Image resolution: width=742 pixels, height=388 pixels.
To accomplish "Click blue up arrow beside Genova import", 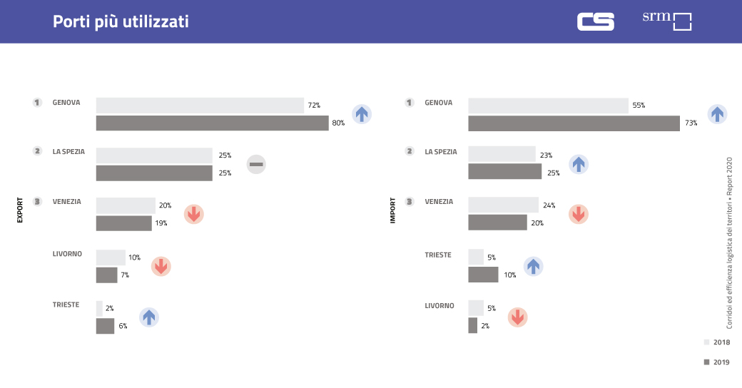I will pyautogui.click(x=717, y=114).
